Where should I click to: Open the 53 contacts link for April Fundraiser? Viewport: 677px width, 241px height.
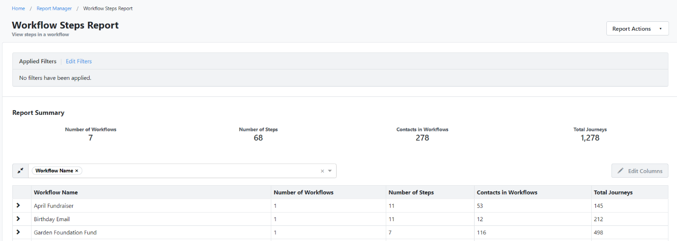(480, 206)
